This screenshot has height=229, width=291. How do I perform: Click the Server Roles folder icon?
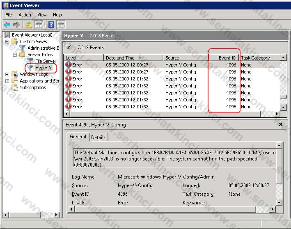(x=22, y=54)
